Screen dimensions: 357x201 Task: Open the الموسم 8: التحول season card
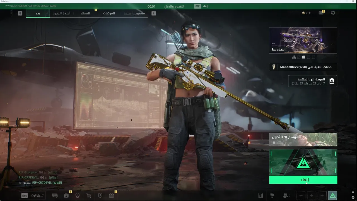pyautogui.click(x=303, y=140)
